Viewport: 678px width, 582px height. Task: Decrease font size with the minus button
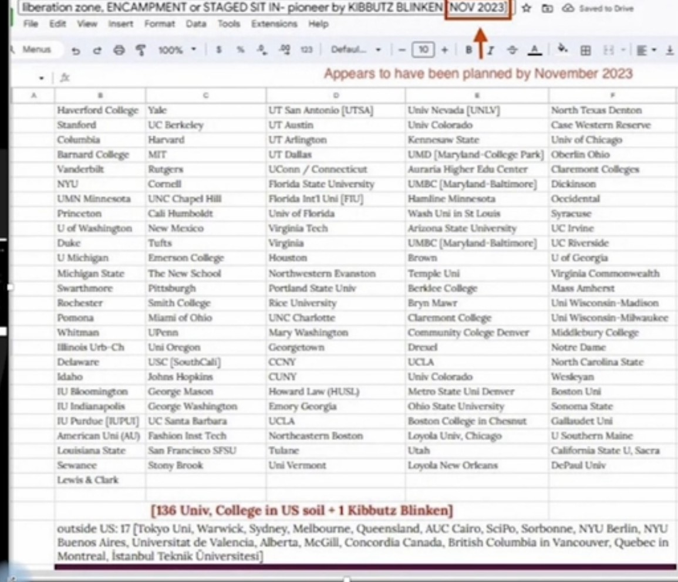point(402,50)
